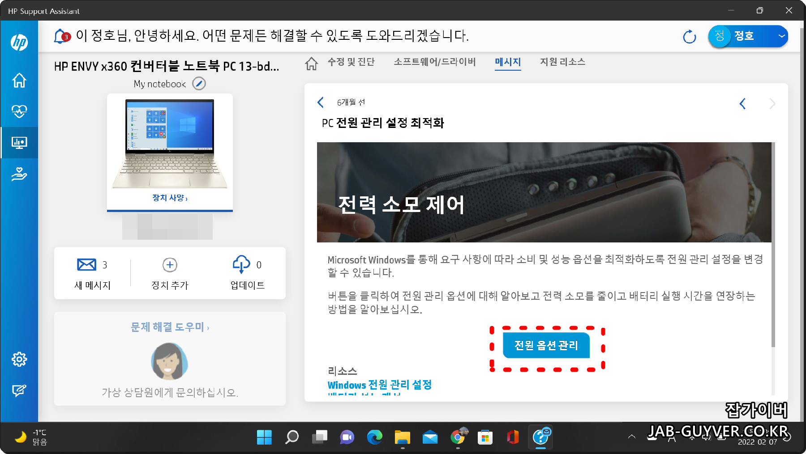Click 업데이트 label
This screenshot has width=806, height=454.
[x=248, y=285]
